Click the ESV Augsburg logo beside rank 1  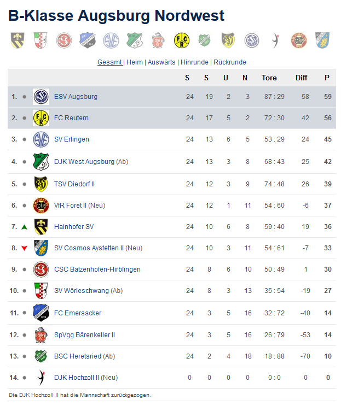coord(41,97)
